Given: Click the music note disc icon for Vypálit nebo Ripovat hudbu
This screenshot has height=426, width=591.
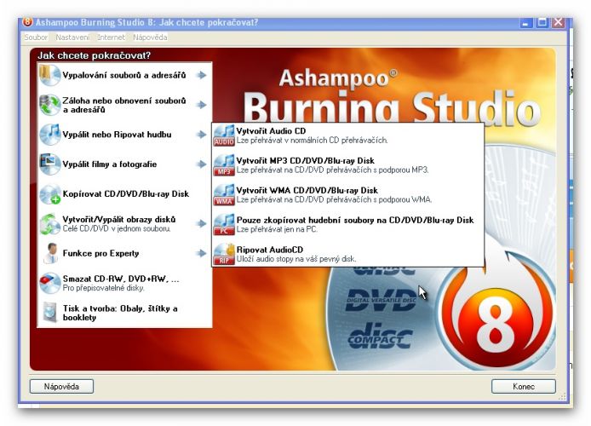Looking at the screenshot, I should [49, 135].
